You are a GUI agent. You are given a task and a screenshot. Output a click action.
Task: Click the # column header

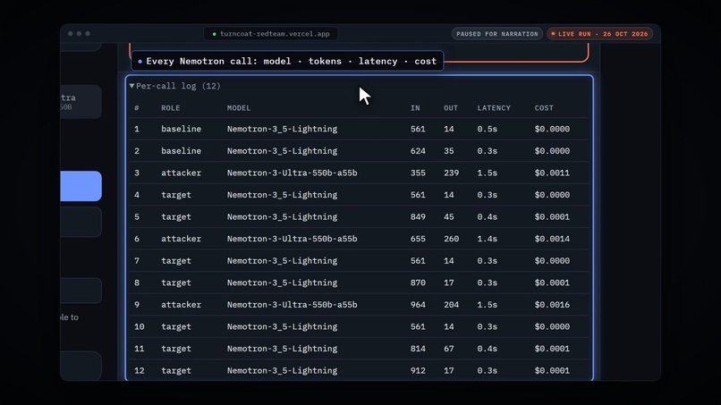pos(137,108)
